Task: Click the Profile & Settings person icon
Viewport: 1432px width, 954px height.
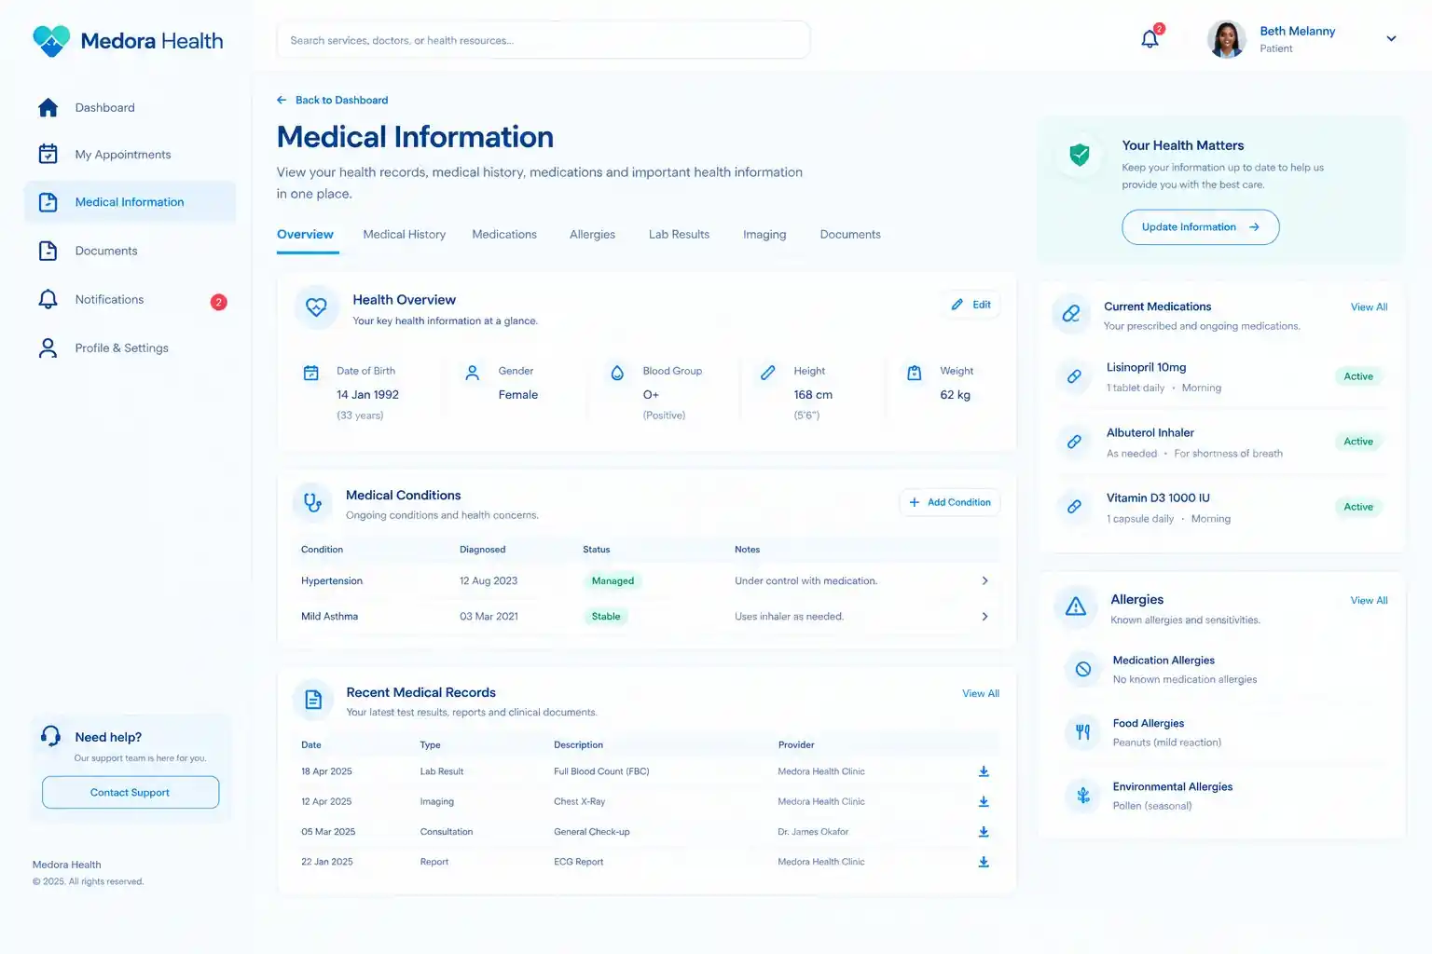Action: pyautogui.click(x=48, y=348)
